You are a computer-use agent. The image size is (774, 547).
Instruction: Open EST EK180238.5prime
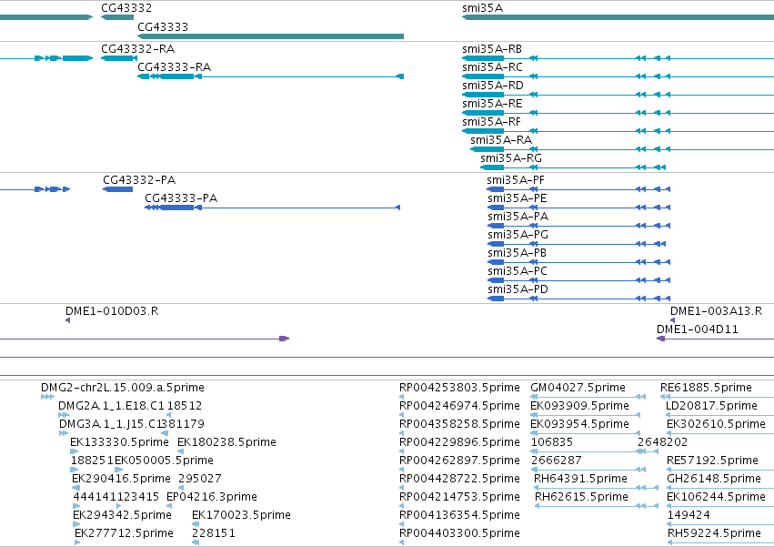click(x=226, y=442)
